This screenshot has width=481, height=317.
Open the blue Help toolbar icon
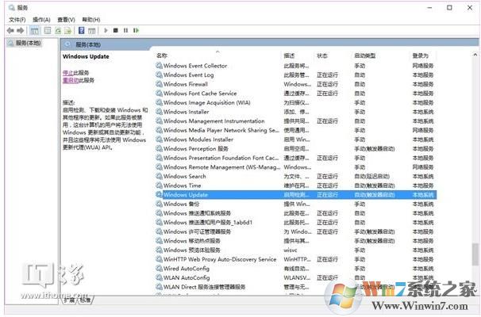[x=81, y=30]
